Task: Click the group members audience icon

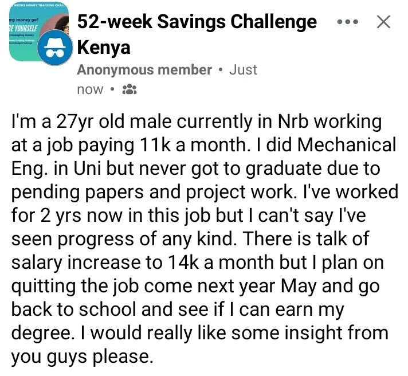Action: [130, 89]
